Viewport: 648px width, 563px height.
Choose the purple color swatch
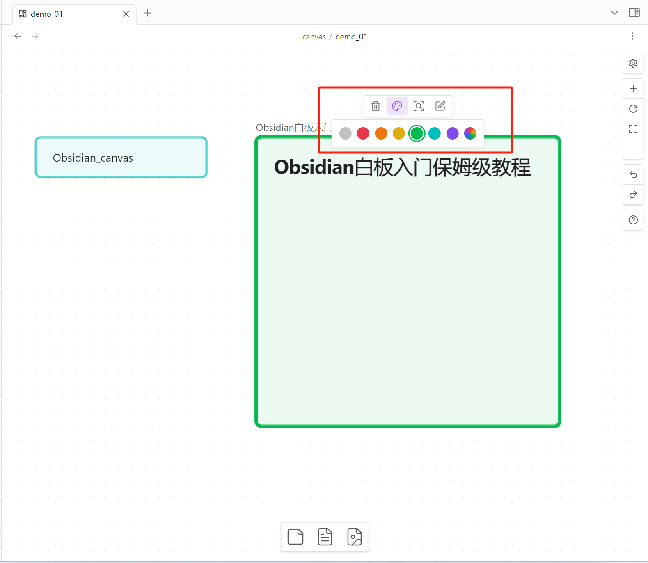[x=453, y=133]
